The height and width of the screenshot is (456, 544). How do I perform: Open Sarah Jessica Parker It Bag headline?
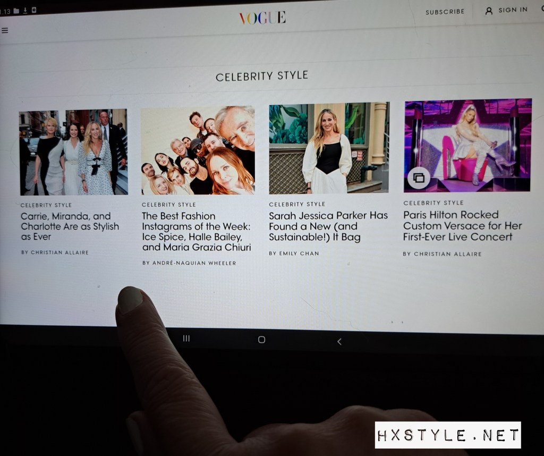click(328, 226)
